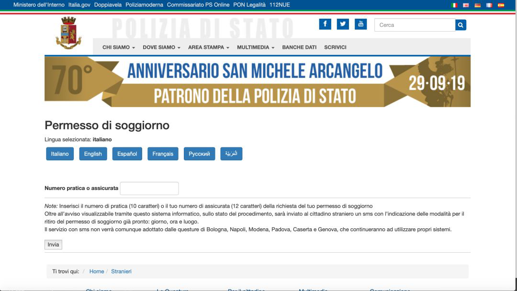This screenshot has height=291, width=517.
Task: Choose the Arabic language button
Action: [231, 154]
